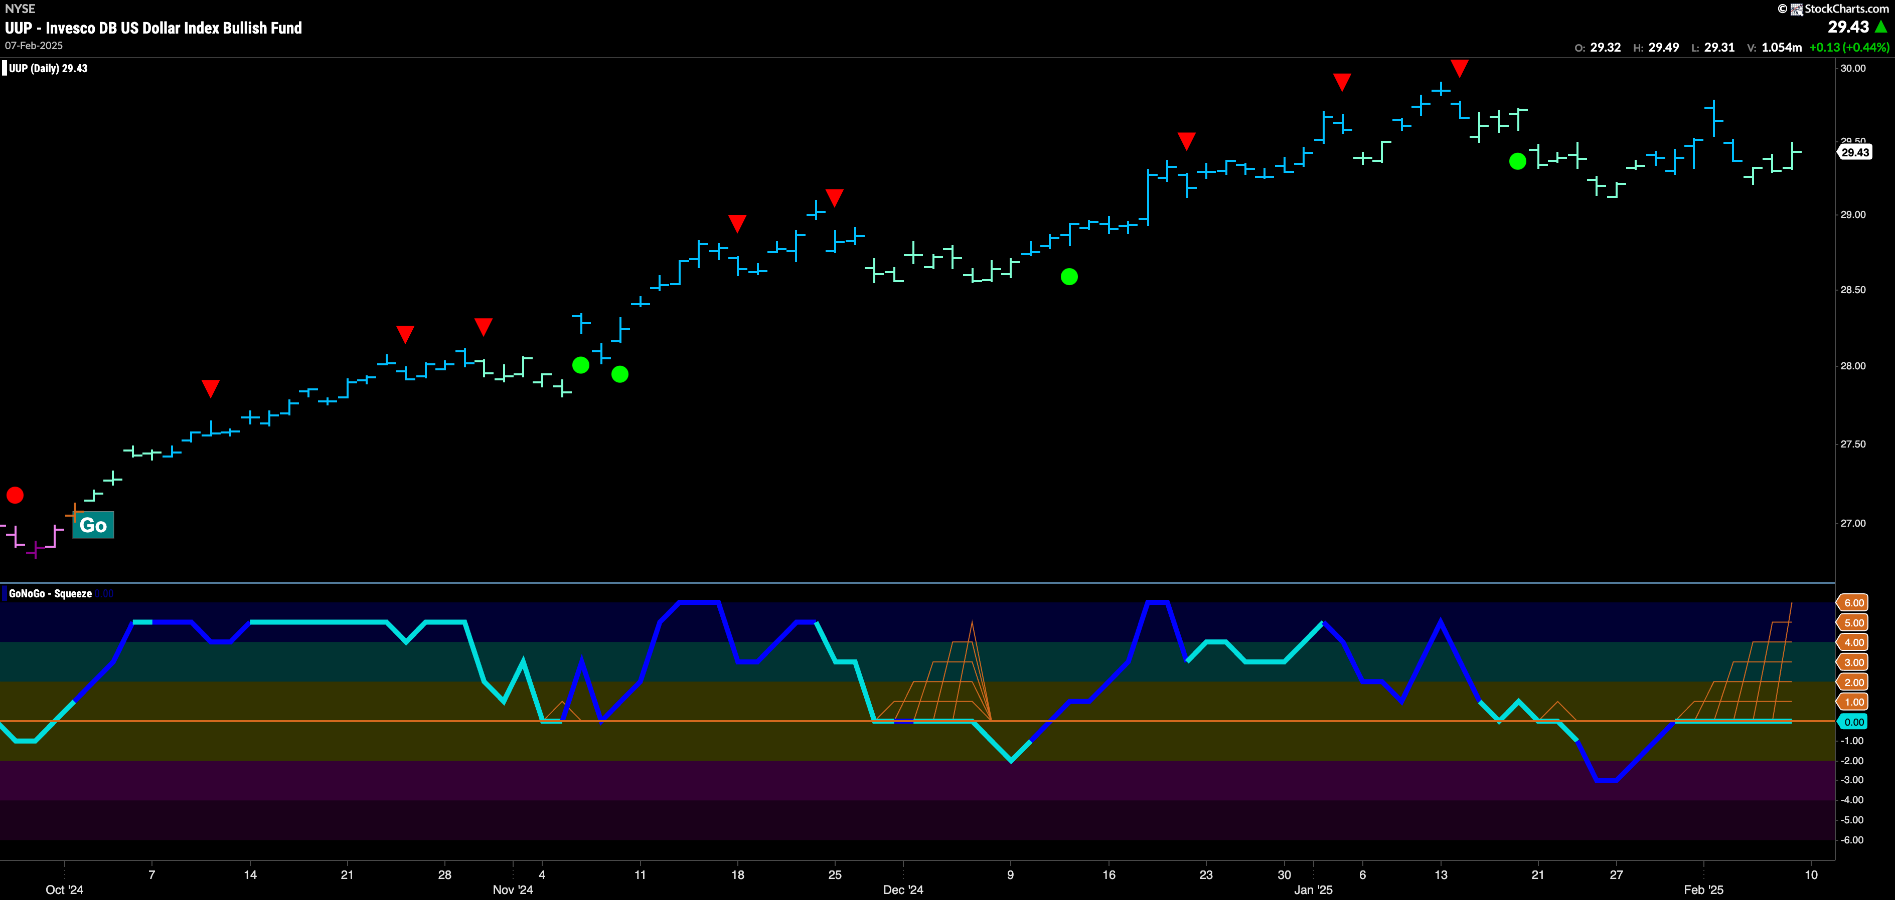The height and width of the screenshot is (900, 1895).
Task: Click the 30.00 price axis label
Action: click(x=1853, y=68)
